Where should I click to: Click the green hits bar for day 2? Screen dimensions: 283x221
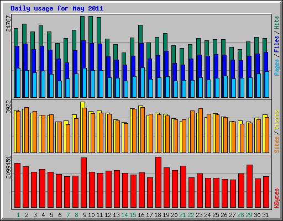(24, 34)
